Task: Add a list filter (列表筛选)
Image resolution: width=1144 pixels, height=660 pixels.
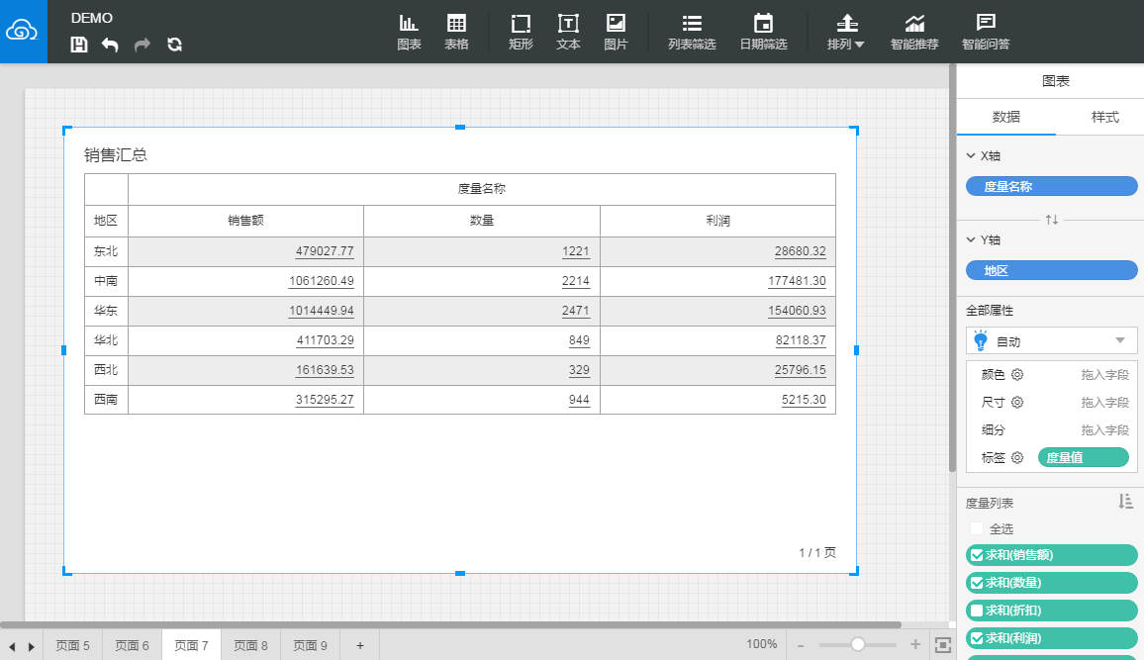Action: point(693,32)
